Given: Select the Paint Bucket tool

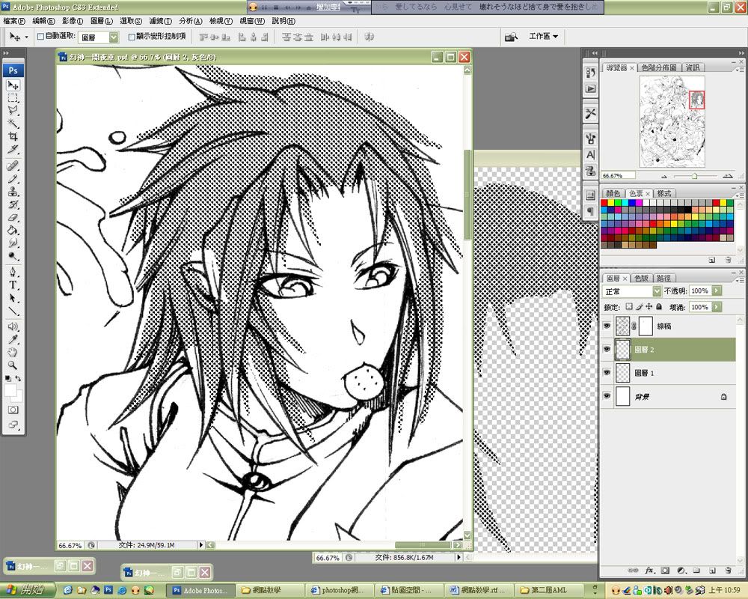Looking at the screenshot, I should [13, 230].
